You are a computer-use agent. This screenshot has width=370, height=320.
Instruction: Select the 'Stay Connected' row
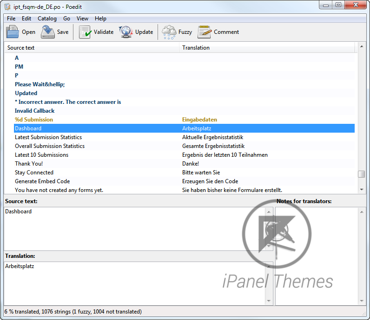pyautogui.click(x=184, y=173)
